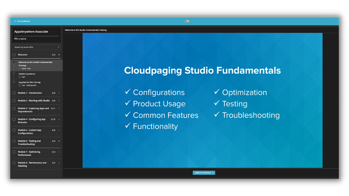Click the video icon under Welcome to the Studio Fundamentals
Viewport: 349px width, 196px height.
pyautogui.click(x=20, y=69)
